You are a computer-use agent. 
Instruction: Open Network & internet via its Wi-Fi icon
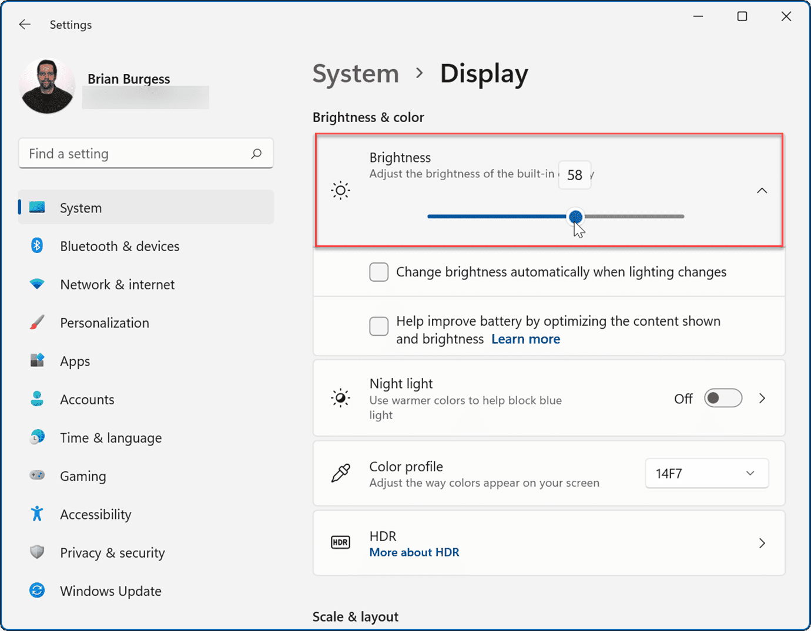click(36, 284)
